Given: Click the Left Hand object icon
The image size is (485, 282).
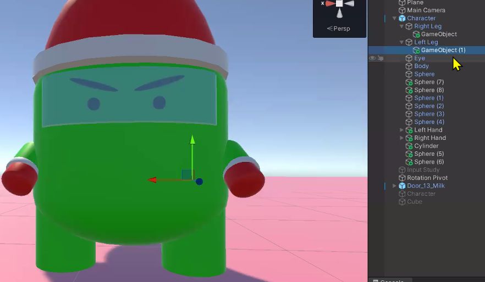Looking at the screenshot, I should [x=409, y=130].
